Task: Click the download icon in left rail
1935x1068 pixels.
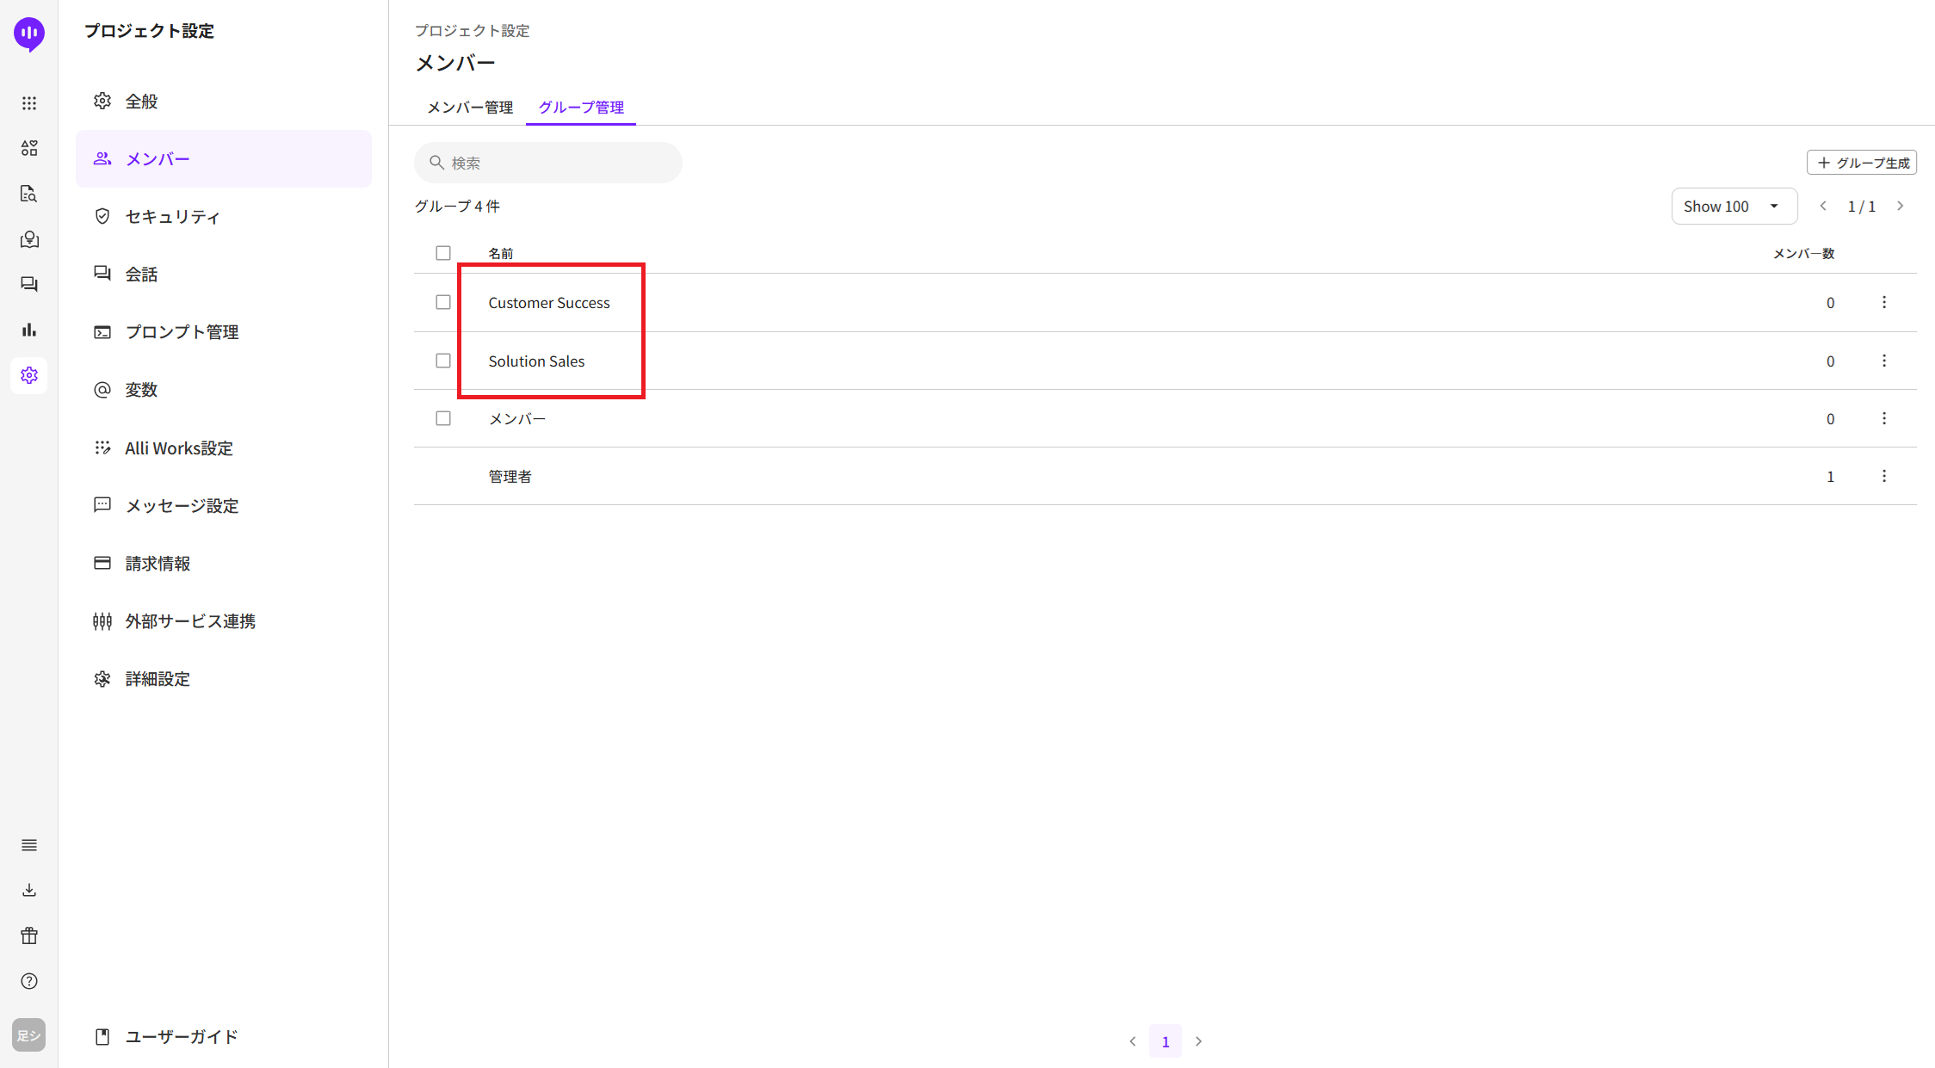Action: tap(29, 890)
